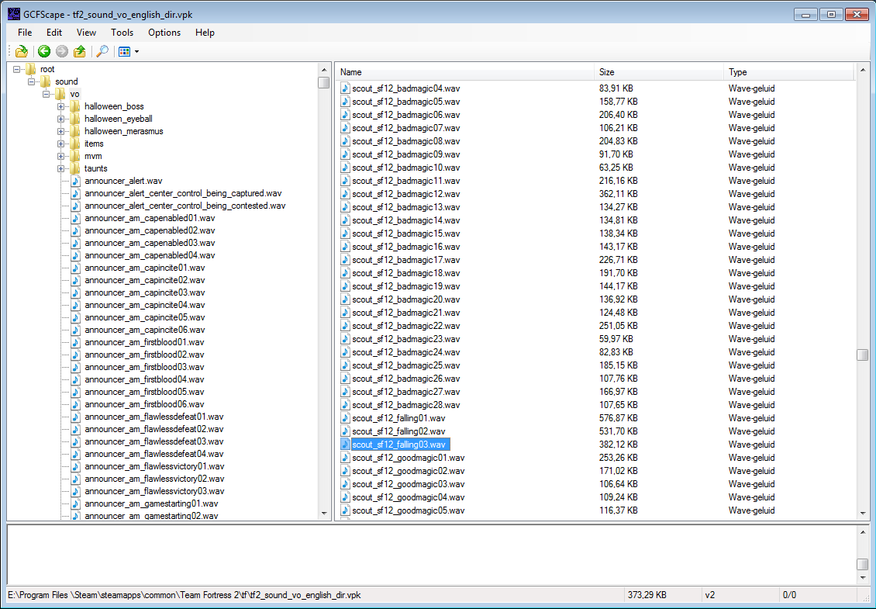Screen dimensions: 876x609
Task: Click the vo folder icon in tree
Action: (x=60, y=94)
